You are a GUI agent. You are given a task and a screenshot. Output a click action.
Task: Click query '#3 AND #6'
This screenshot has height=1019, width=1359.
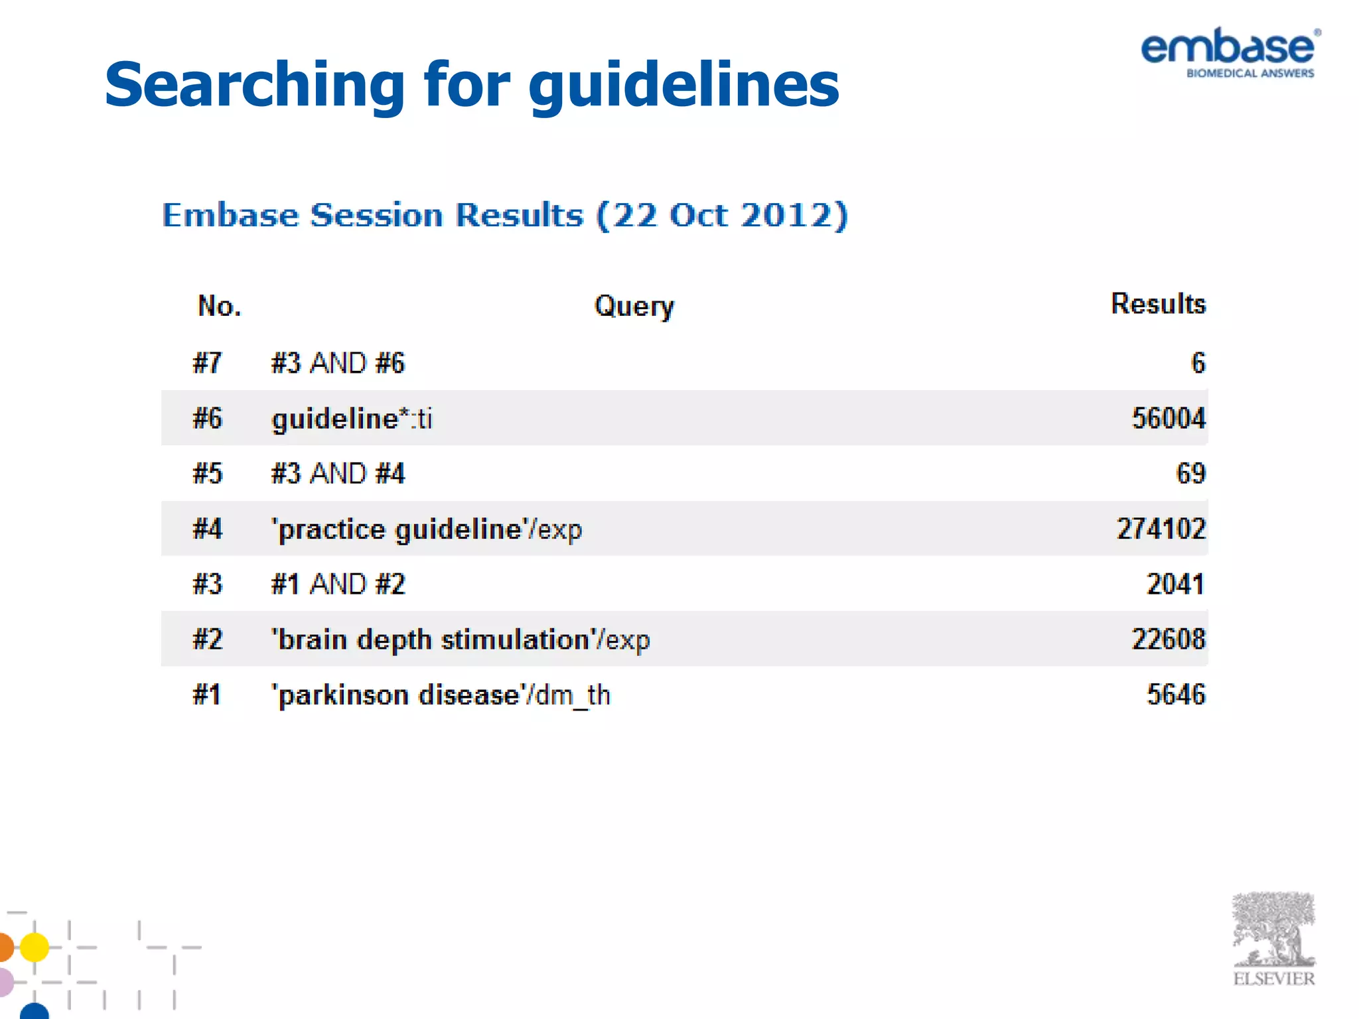[x=338, y=363]
